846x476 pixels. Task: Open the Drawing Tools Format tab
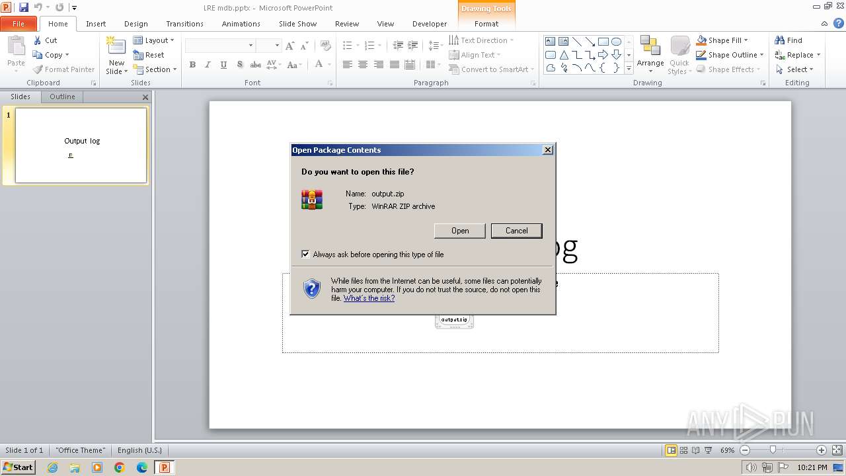(486, 24)
